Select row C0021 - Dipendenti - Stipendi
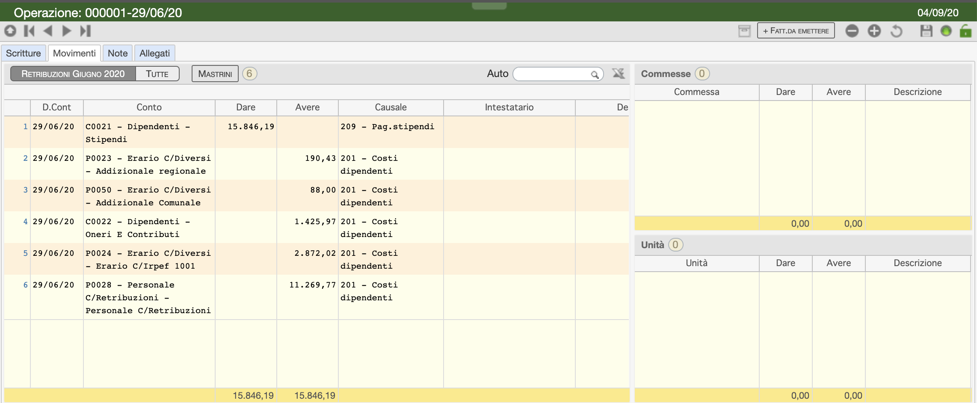The height and width of the screenshot is (403, 977). click(317, 133)
